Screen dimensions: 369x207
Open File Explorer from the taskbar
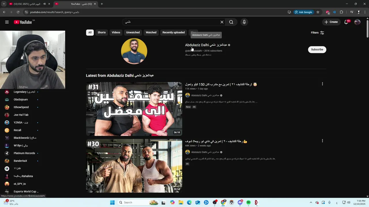pos(181,202)
